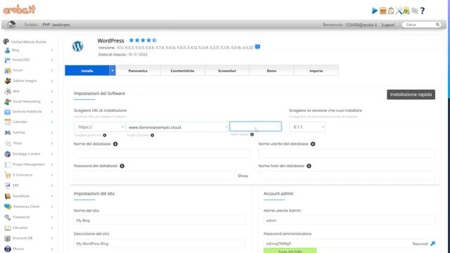Open the question mark help icon
This screenshot has width=450, height=253.
(x=423, y=11)
